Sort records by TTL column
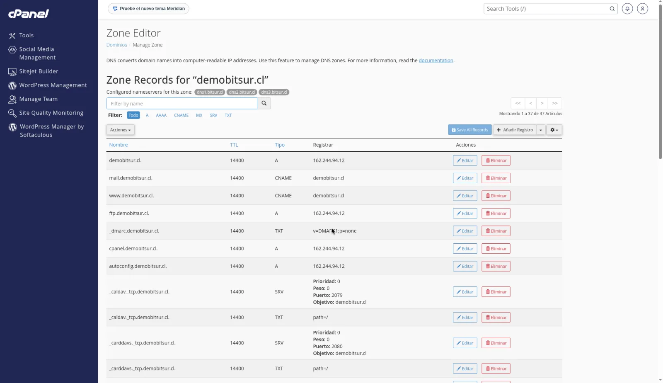The width and height of the screenshot is (663, 383). pos(234,145)
